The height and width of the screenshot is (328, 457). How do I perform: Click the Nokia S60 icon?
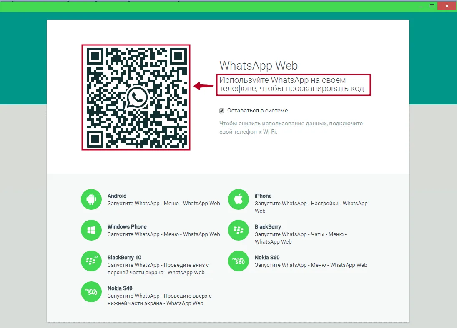239,261
